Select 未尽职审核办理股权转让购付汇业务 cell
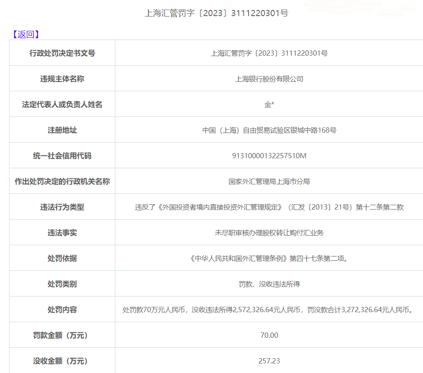Screen dimensions: 423x373 [269, 233]
